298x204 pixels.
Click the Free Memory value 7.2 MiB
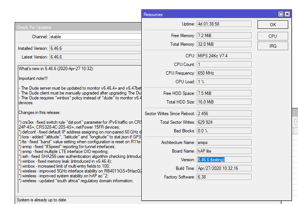tap(224, 36)
